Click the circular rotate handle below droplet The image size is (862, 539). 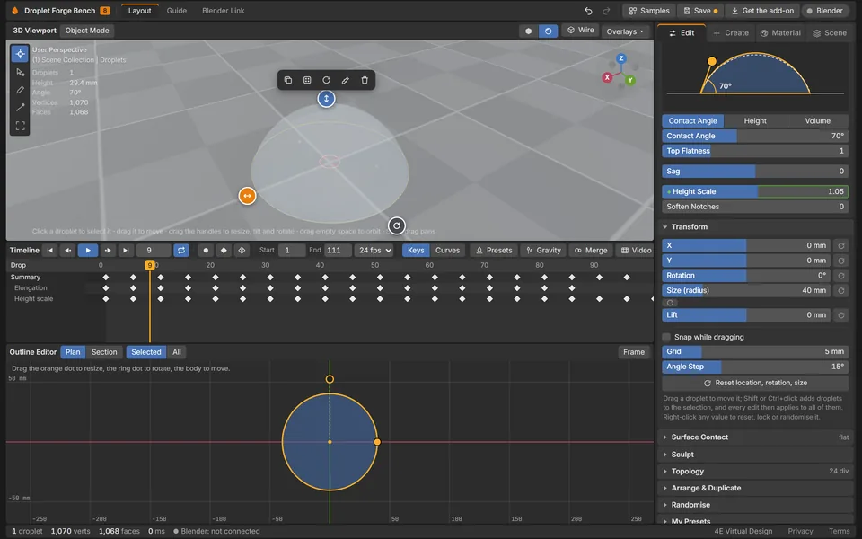397,225
